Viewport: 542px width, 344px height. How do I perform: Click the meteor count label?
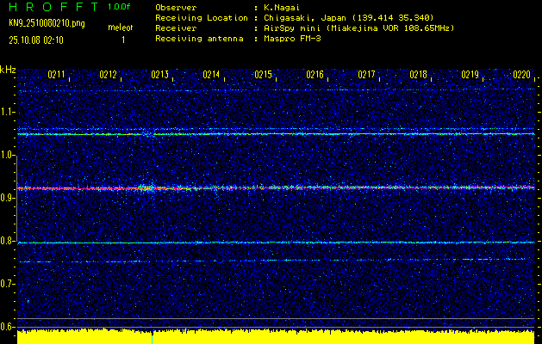pos(120,28)
